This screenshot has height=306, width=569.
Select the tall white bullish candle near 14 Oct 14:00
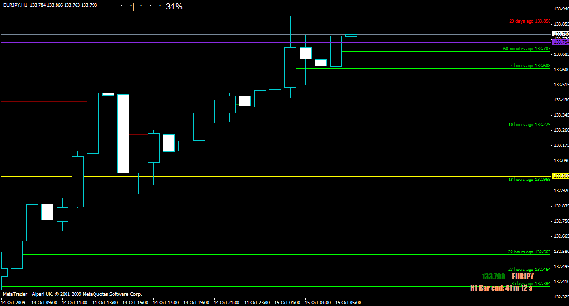click(123, 133)
